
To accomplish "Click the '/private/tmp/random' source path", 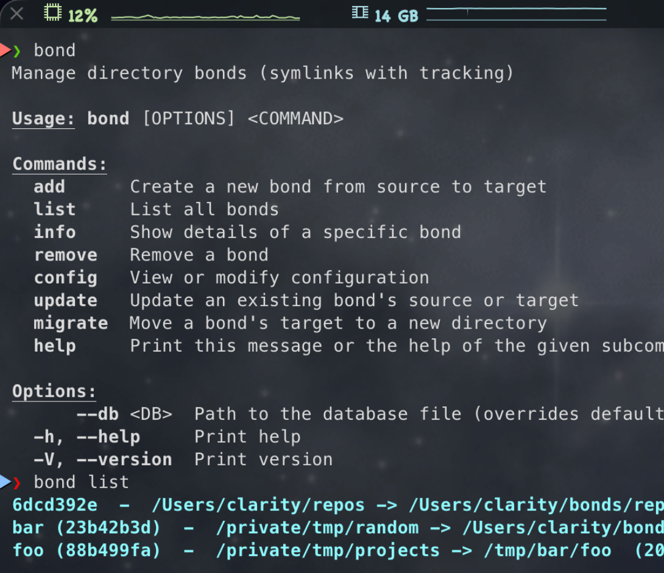I will tap(317, 528).
